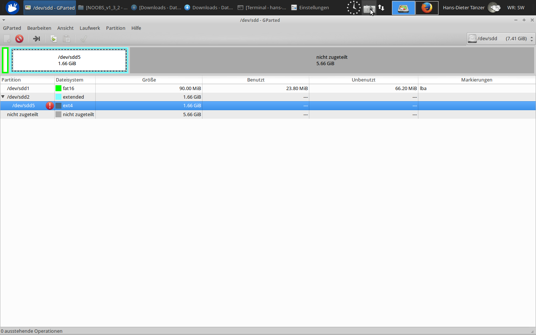Click the clock icon in the panel
Image resolution: width=536 pixels, height=335 pixels.
[x=354, y=7]
